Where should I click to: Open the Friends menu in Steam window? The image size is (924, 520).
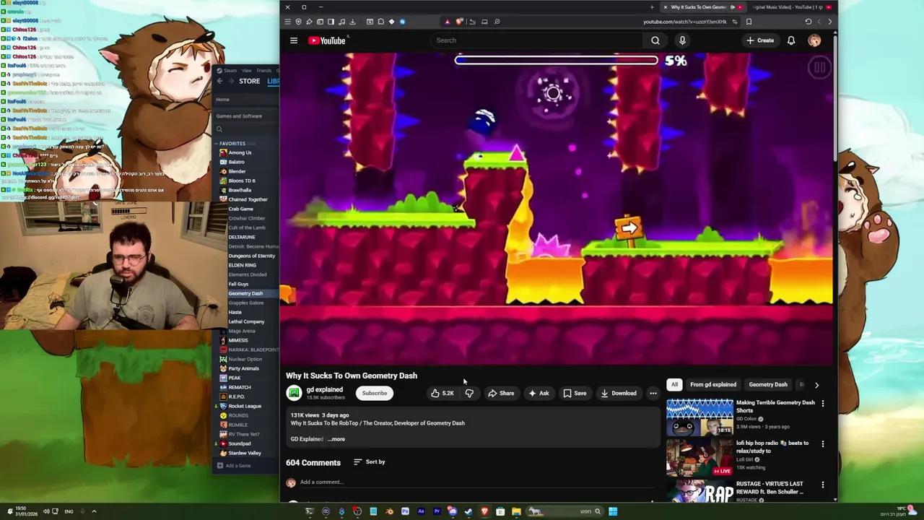(264, 70)
